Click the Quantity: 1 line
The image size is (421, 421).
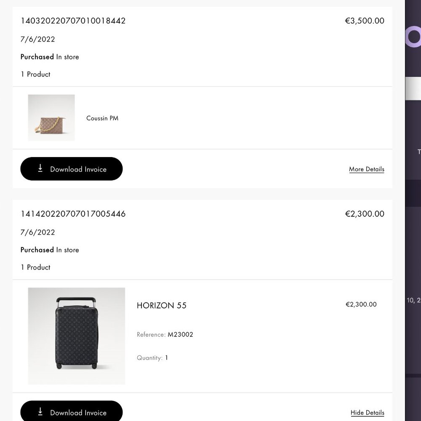click(152, 358)
